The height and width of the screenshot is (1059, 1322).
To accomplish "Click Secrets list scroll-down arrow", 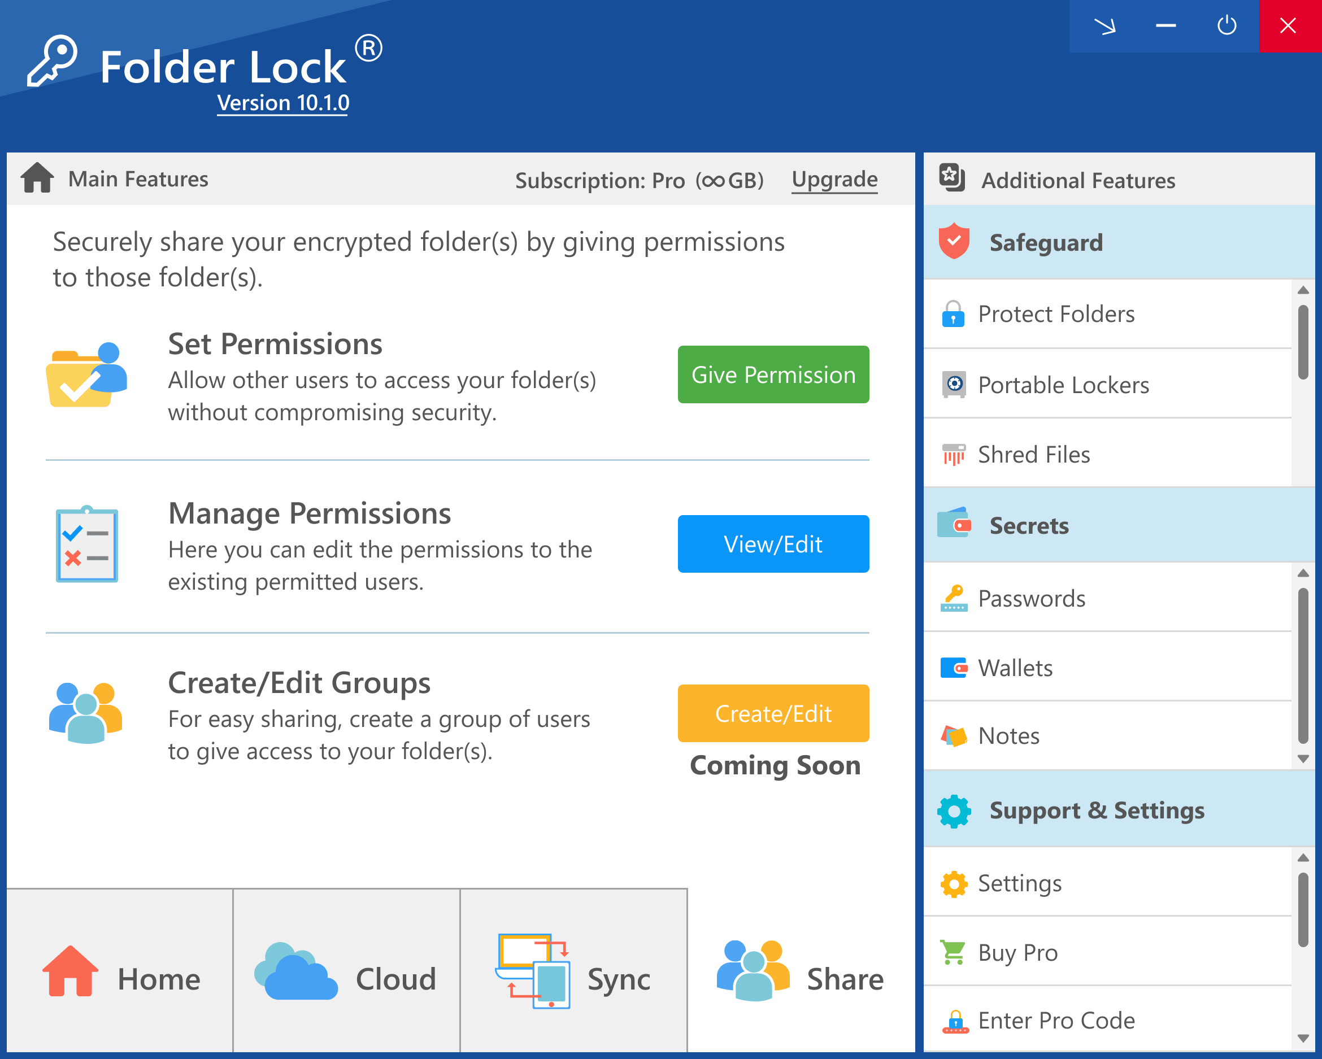I will pyautogui.click(x=1303, y=759).
